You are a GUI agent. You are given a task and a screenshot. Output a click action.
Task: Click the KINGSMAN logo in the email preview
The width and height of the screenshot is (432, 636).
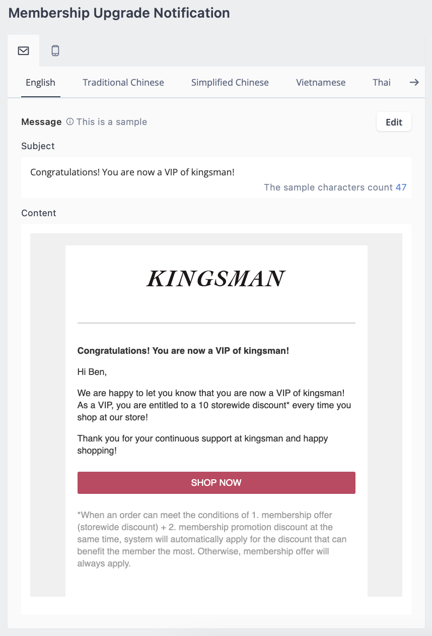tap(216, 279)
